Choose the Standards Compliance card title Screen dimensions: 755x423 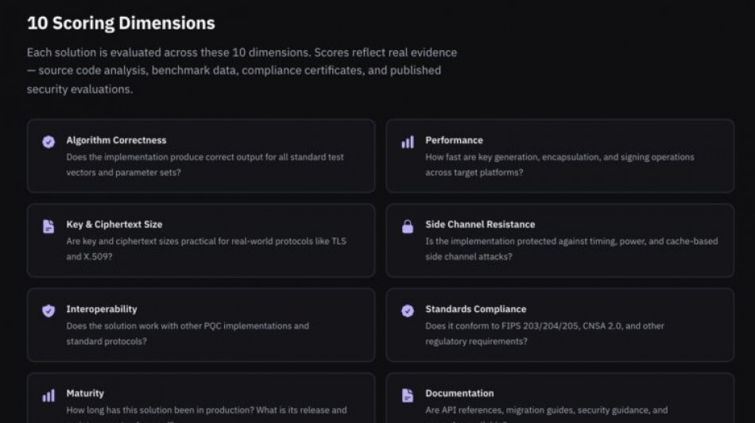point(475,309)
